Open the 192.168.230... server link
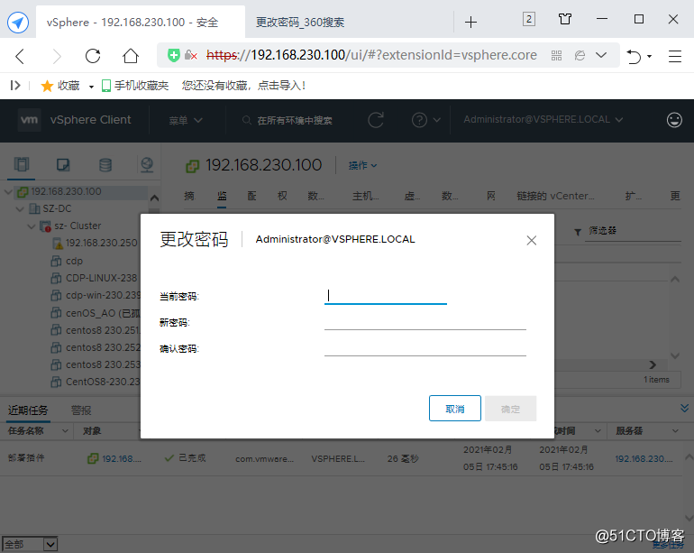 (x=644, y=458)
